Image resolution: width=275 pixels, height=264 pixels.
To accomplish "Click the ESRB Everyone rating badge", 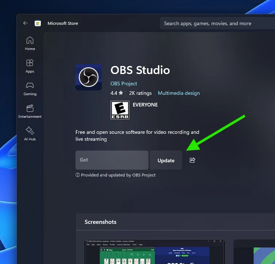I will pyautogui.click(x=120, y=110).
